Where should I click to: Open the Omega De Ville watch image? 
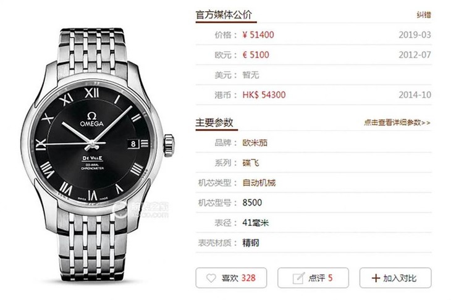98,154
